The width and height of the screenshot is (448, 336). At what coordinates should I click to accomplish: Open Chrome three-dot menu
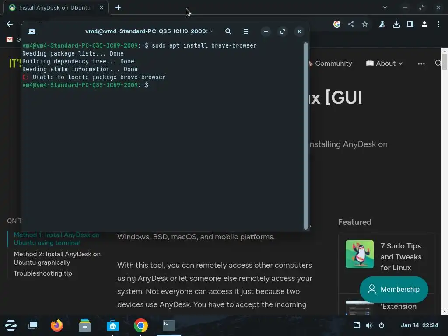pyautogui.click(x=438, y=24)
